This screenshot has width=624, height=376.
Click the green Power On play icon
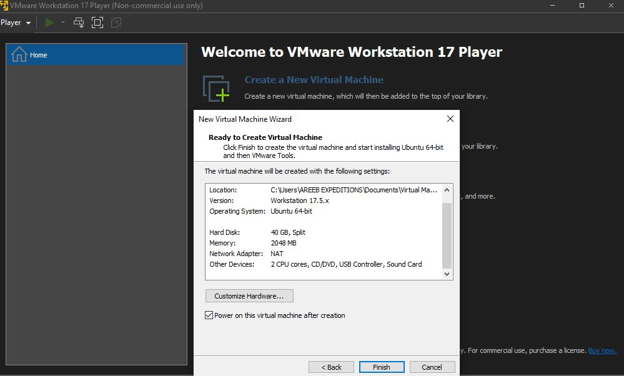[50, 22]
